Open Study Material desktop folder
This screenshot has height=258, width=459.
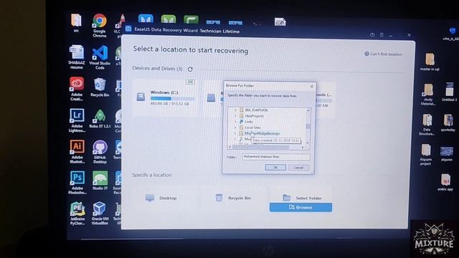point(428,94)
